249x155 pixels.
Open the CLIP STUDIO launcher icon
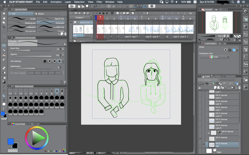tap(72, 6)
